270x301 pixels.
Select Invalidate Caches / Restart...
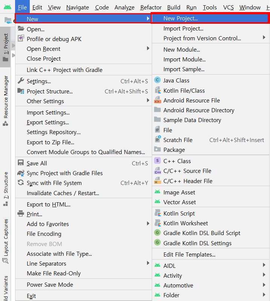pos(84,193)
